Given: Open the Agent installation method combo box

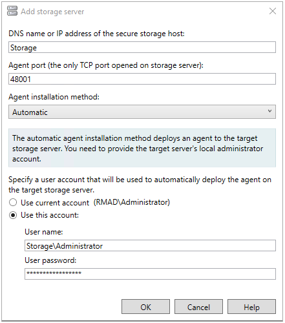Looking at the screenshot, I should click(142, 112).
